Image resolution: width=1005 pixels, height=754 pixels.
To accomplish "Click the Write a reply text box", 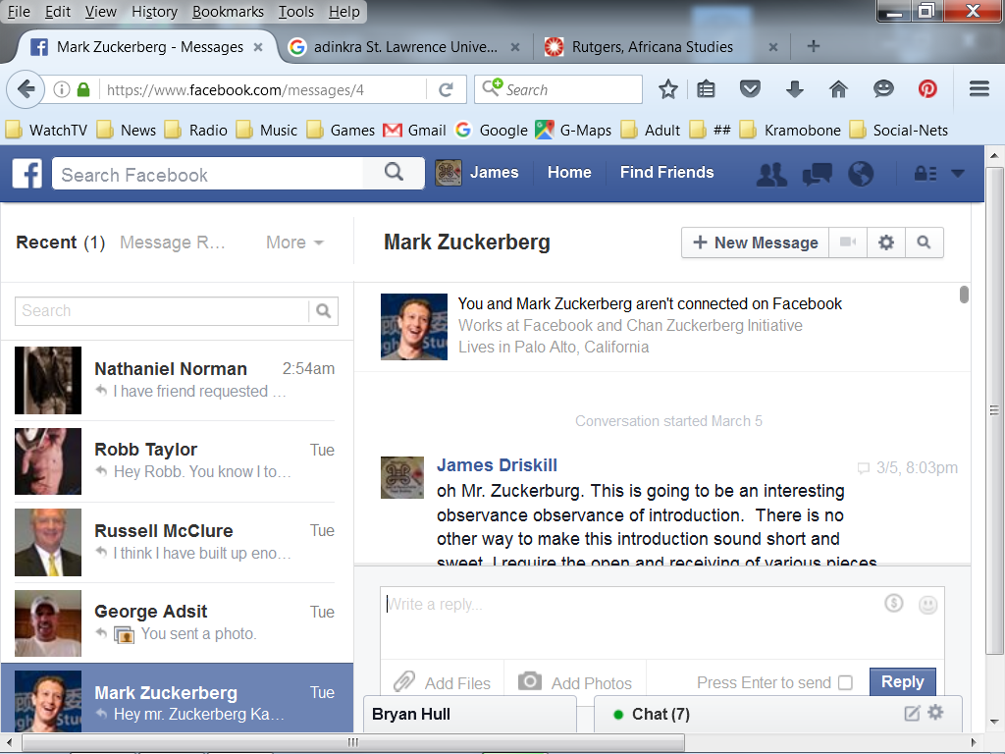I will 661,622.
